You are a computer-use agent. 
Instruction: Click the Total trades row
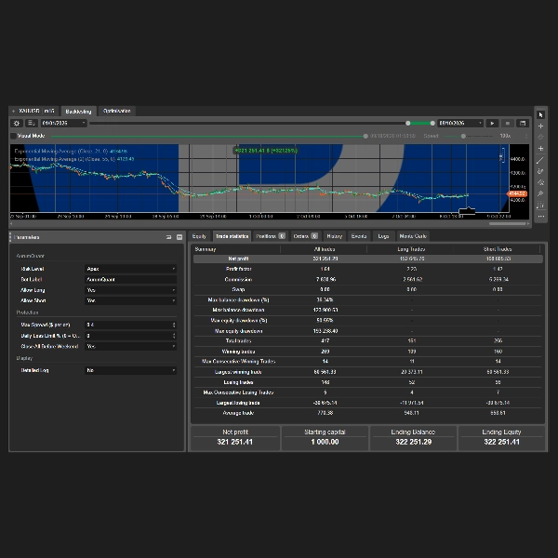click(x=368, y=341)
